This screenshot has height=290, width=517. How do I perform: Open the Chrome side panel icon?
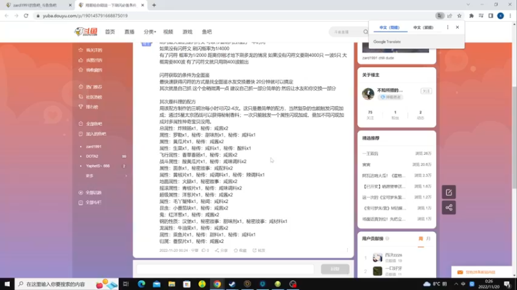click(491, 15)
